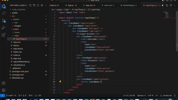Create a new file in Explorer
This screenshot has width=178, height=100.
click(30, 5)
